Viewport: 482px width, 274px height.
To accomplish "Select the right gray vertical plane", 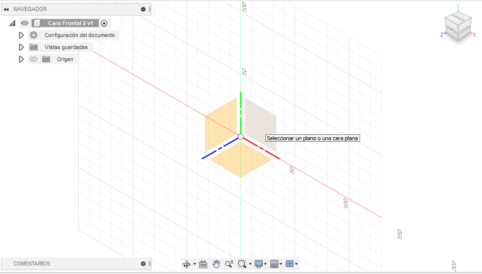I will point(261,125).
